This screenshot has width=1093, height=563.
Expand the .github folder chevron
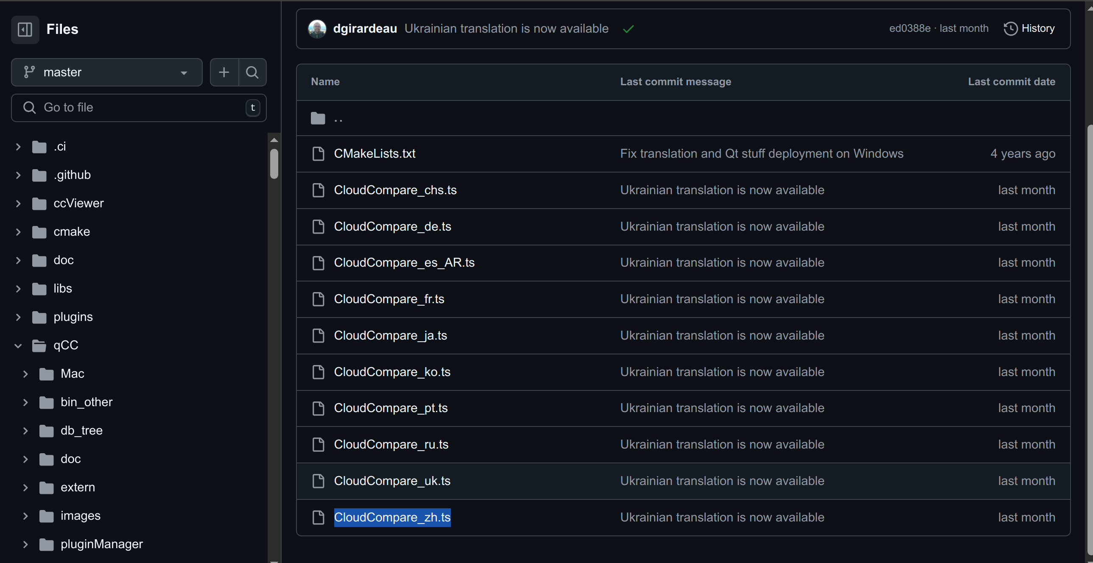pos(18,175)
